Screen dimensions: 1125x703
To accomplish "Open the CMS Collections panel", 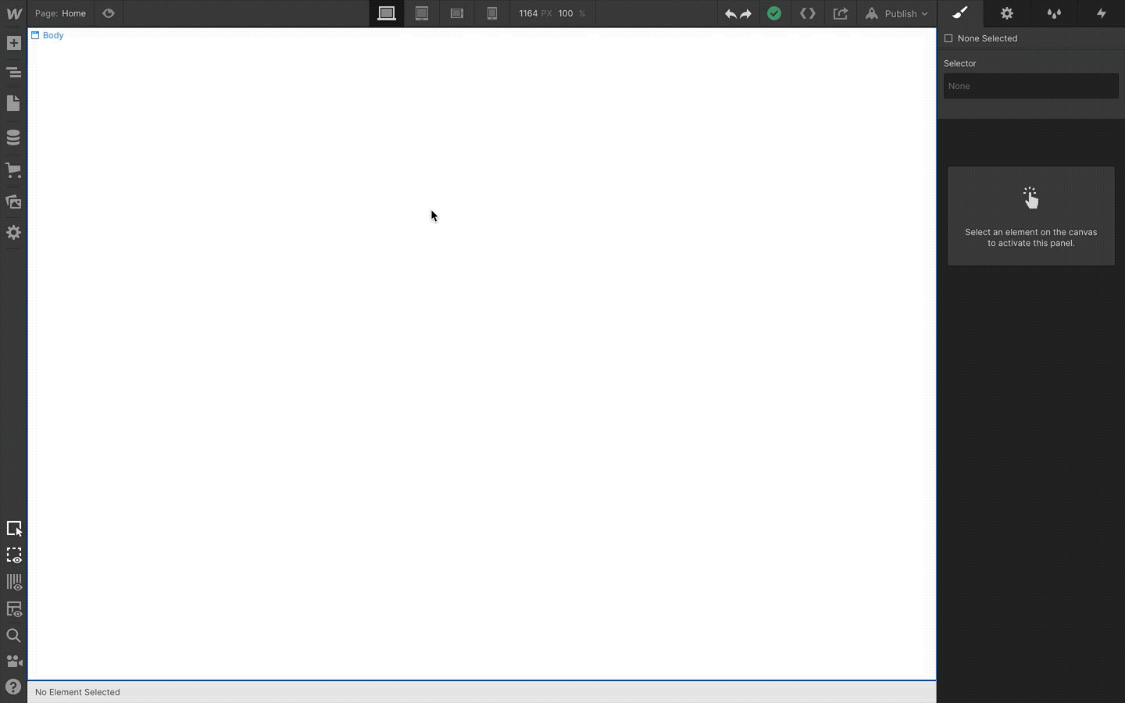I will tap(13, 137).
